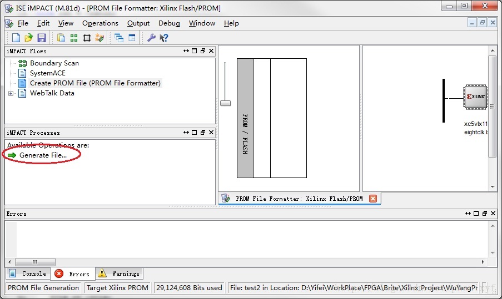Close the Errors panel
Image resolution: width=502 pixels, height=299 pixels.
coord(493,213)
